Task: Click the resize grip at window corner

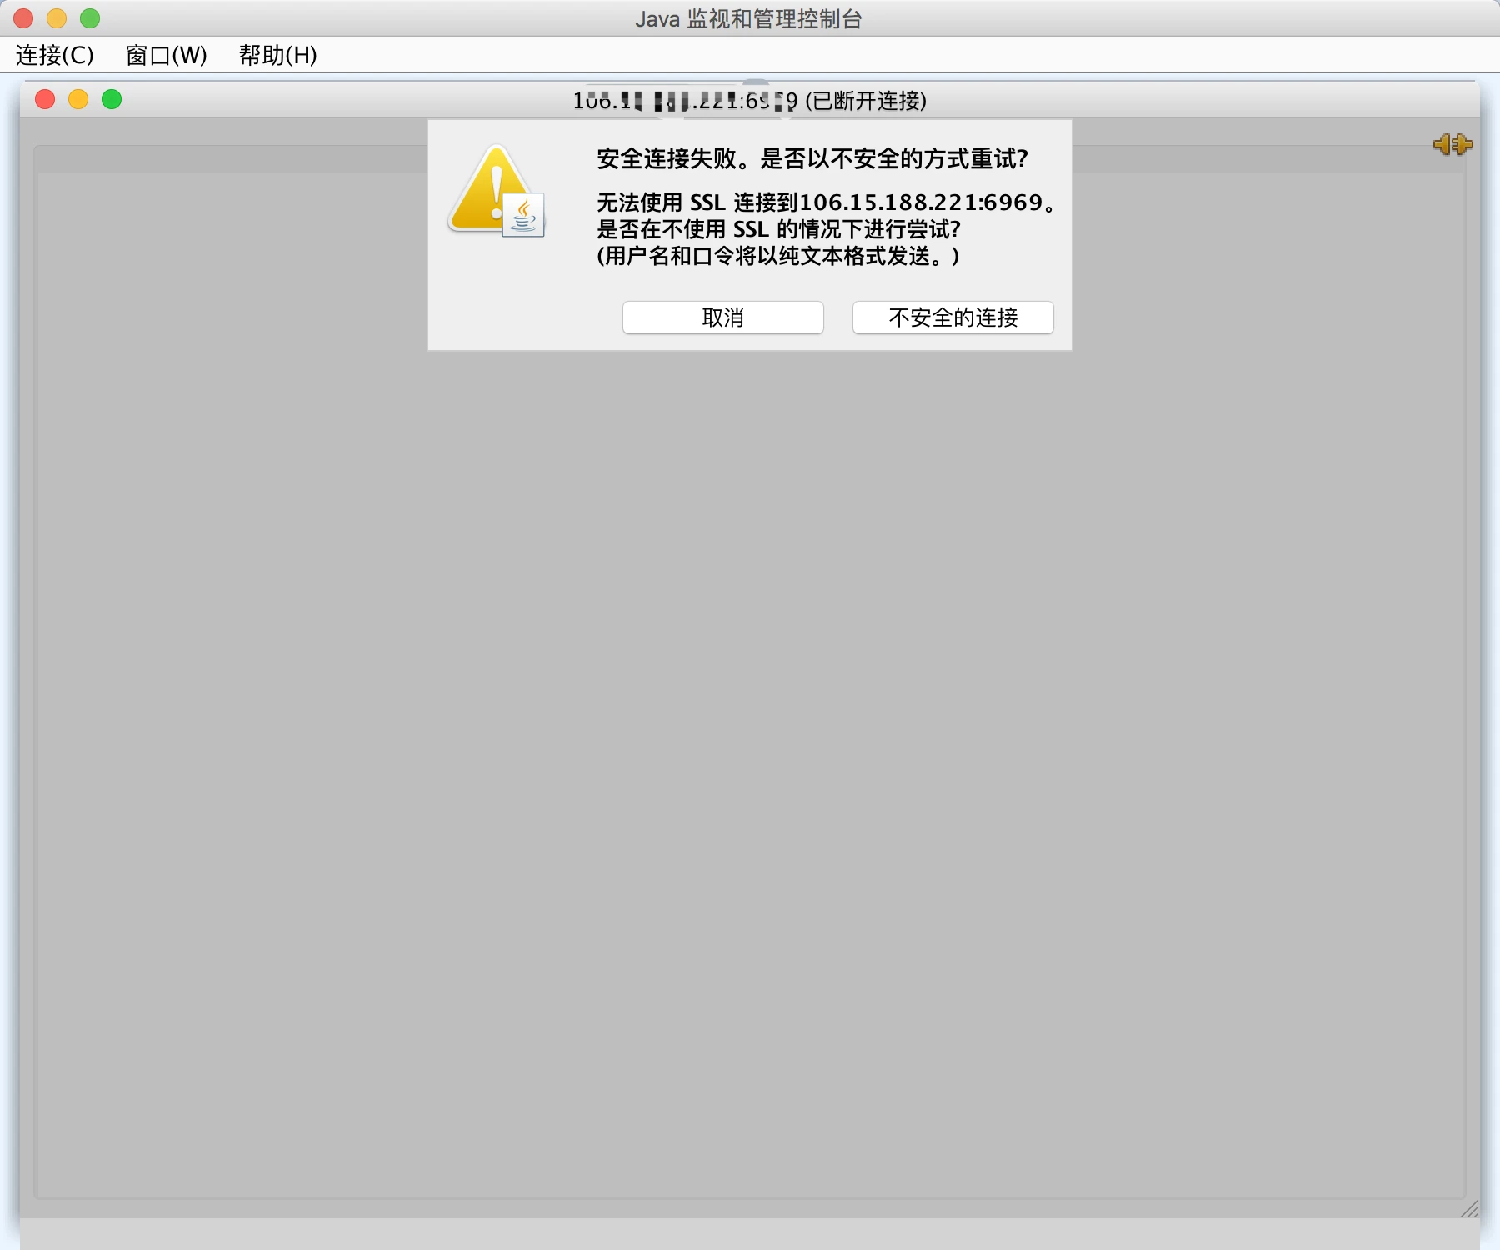Action: pos(1470,1208)
